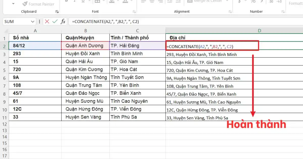Click in the formula bar CONCATENATE text

click(x=105, y=22)
